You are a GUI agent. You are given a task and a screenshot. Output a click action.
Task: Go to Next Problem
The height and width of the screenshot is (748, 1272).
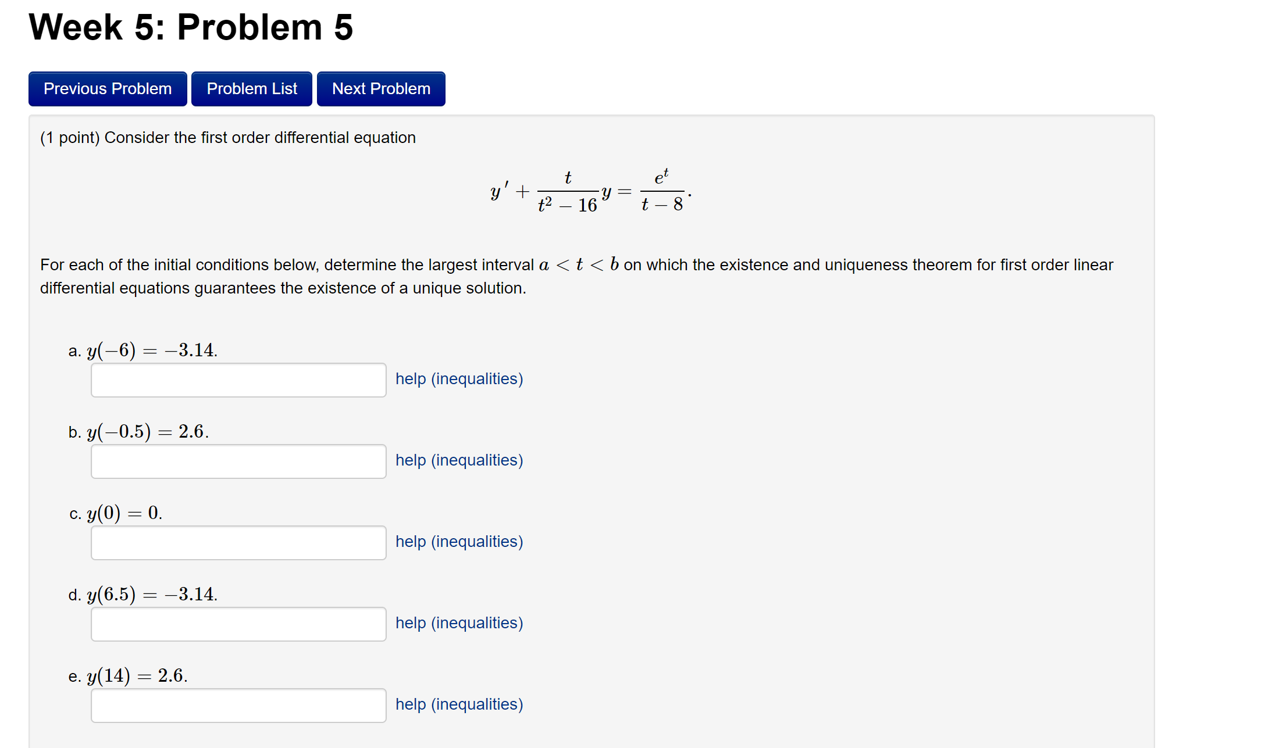[381, 89]
